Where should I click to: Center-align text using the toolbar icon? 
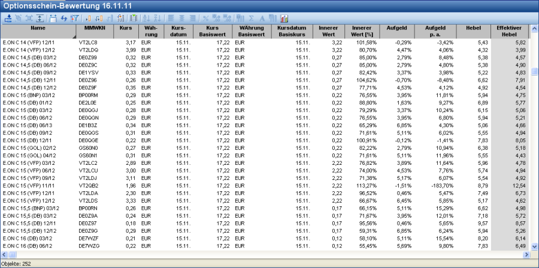[x=181, y=18]
